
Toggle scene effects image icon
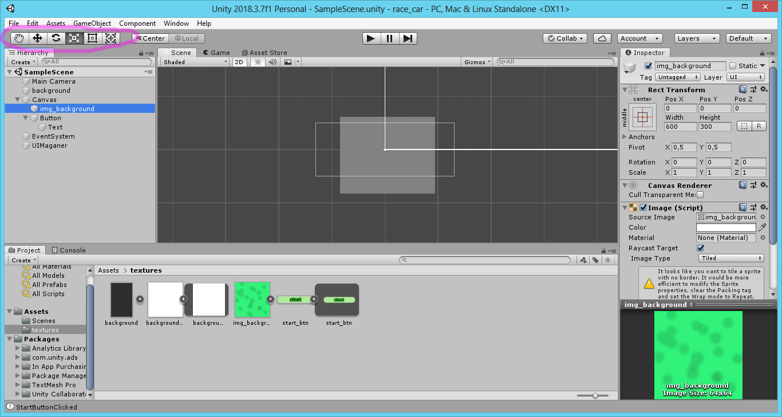pos(287,62)
